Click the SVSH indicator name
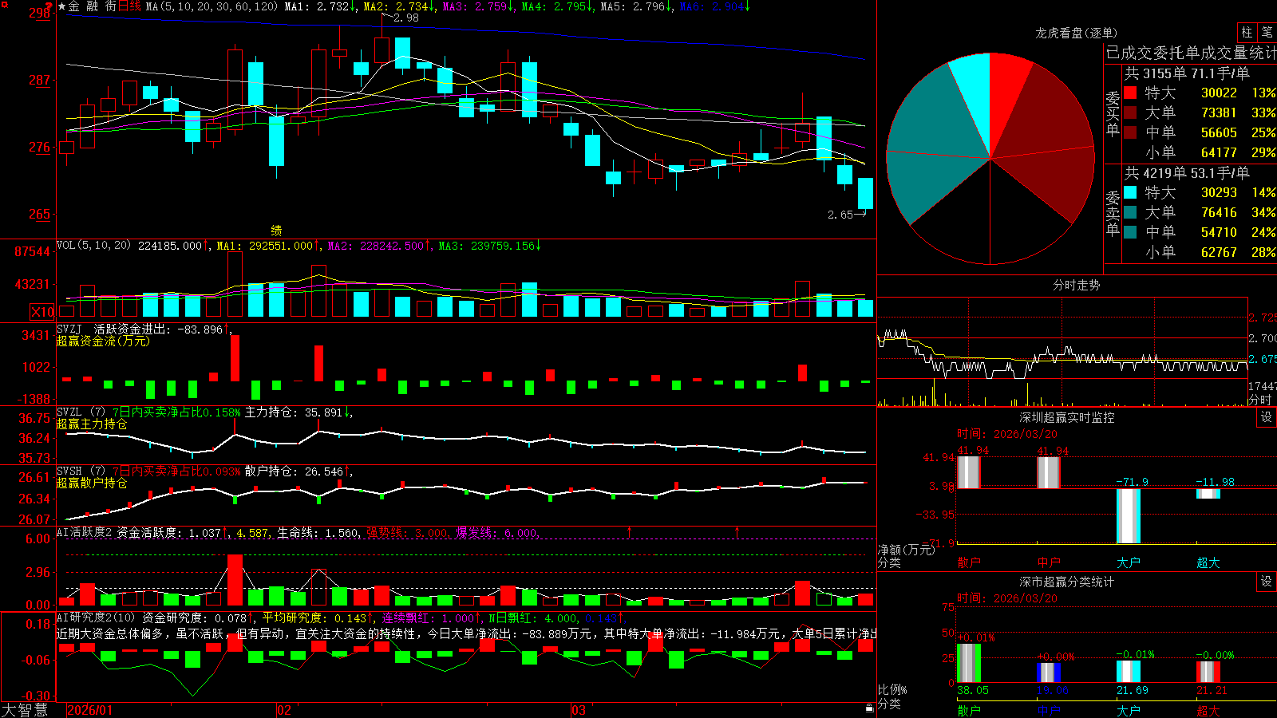1277x718 pixels. click(x=69, y=471)
